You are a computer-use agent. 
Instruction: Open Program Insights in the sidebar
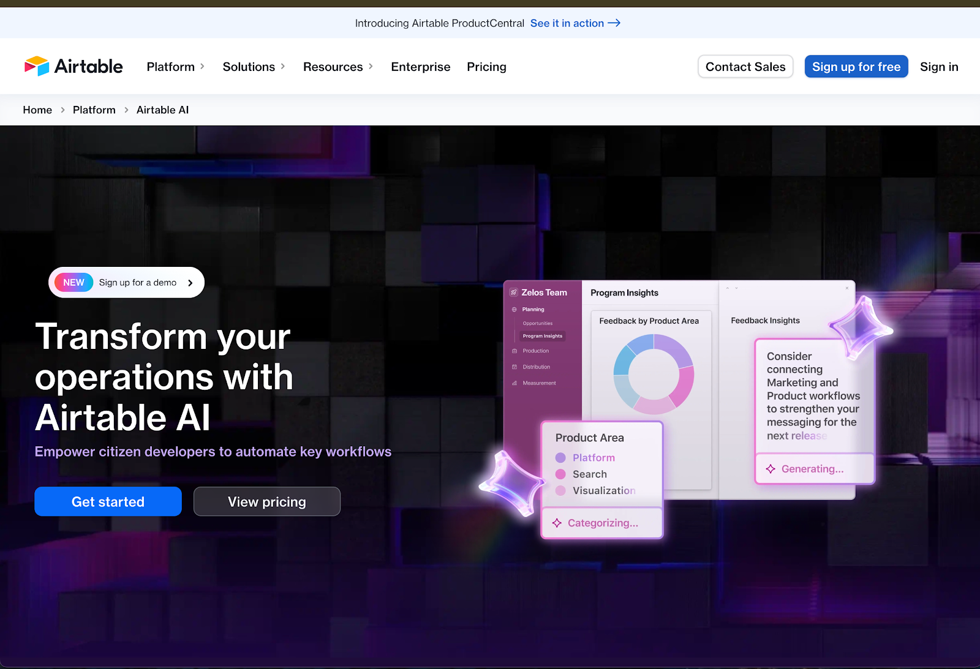click(542, 336)
